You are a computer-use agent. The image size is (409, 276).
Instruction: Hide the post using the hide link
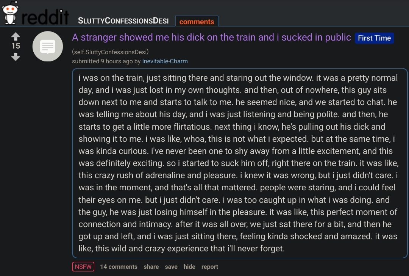(189, 267)
